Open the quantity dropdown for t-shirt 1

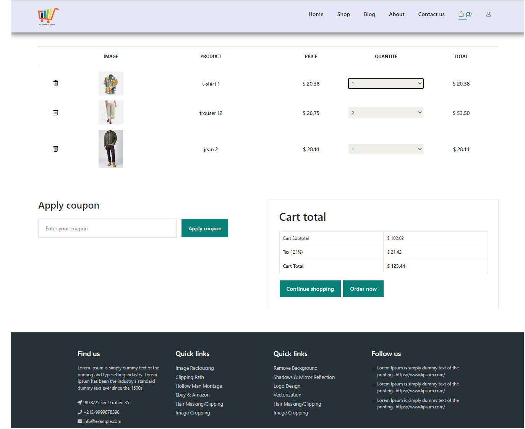pyautogui.click(x=386, y=83)
